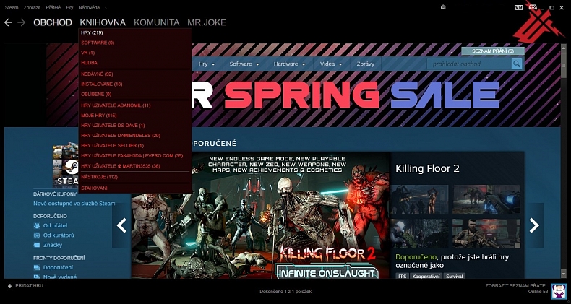Open the inbox notification icon
Screen dimensions: 571x304
(x=443, y=7)
